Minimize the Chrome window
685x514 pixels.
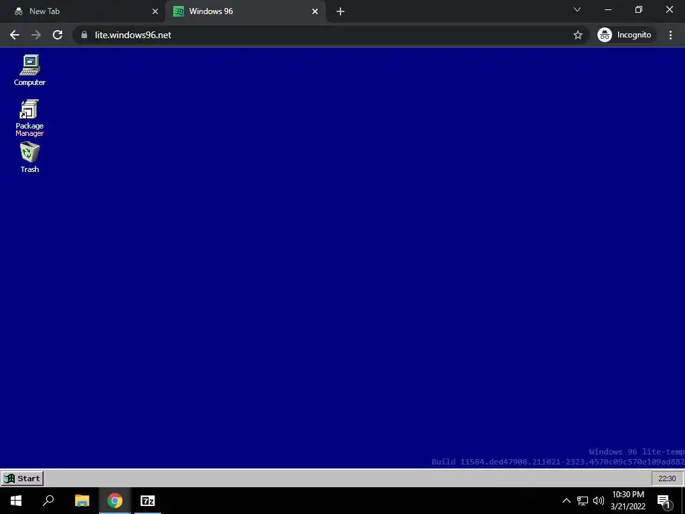tap(608, 9)
